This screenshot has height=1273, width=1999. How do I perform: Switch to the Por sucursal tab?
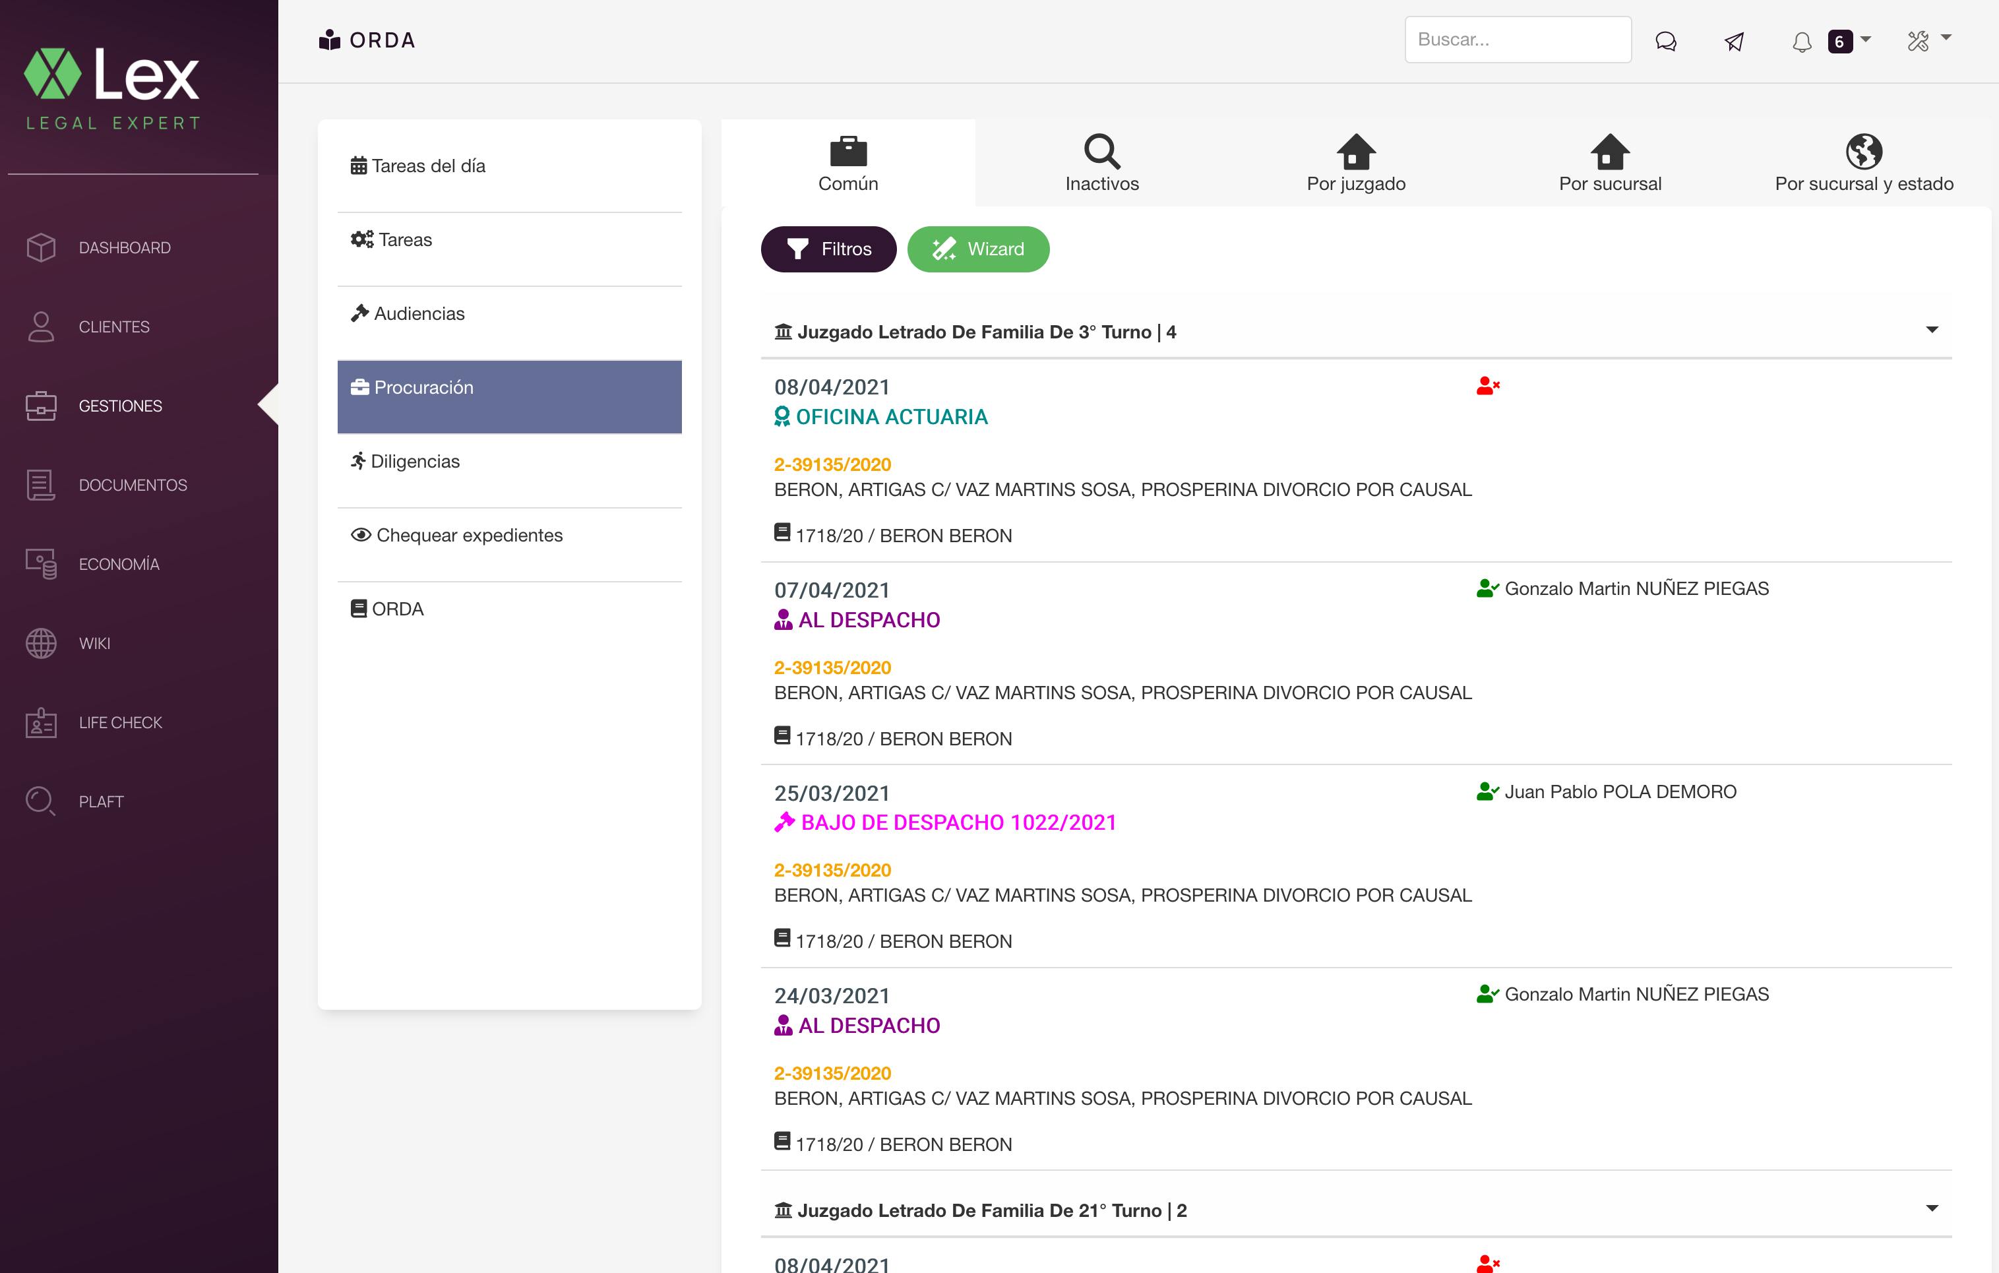tap(1610, 164)
